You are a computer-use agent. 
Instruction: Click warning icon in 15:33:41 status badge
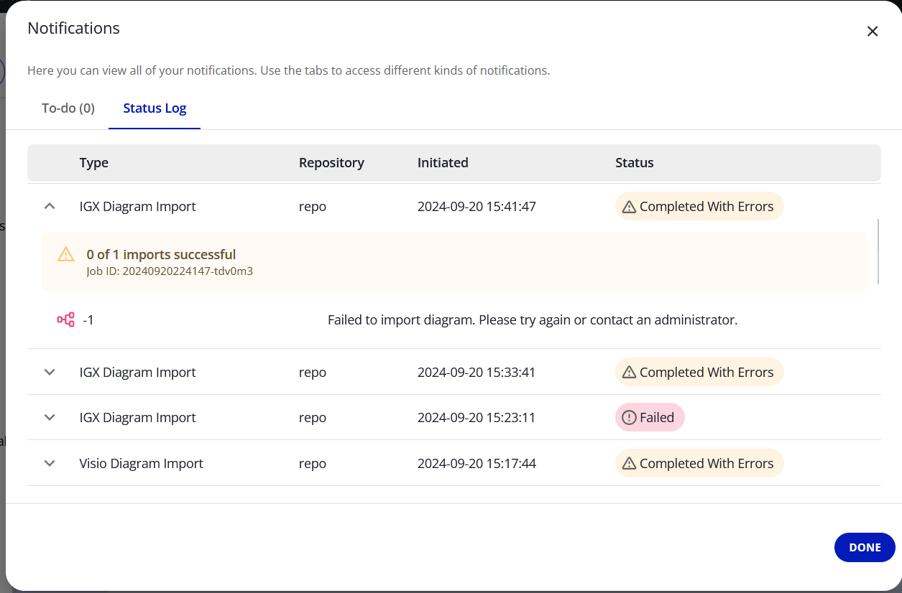point(629,373)
